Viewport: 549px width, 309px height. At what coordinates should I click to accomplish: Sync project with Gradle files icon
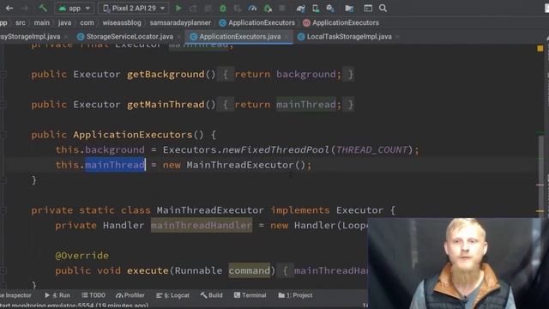point(301,8)
